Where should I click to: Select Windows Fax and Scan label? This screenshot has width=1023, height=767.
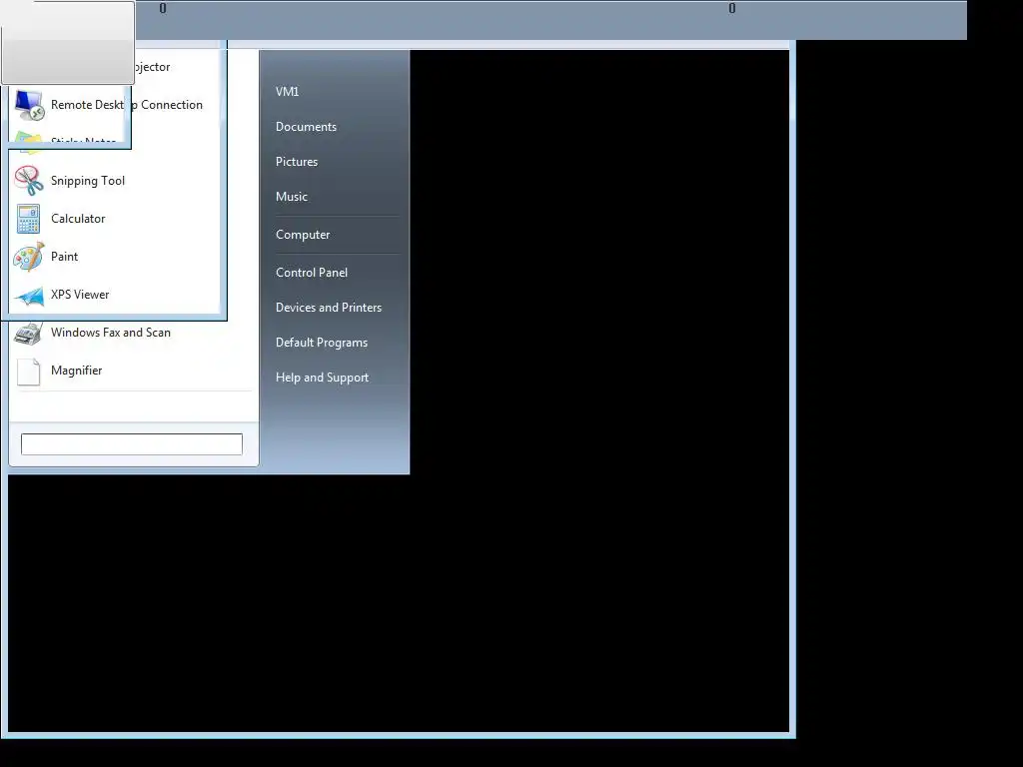tap(110, 332)
